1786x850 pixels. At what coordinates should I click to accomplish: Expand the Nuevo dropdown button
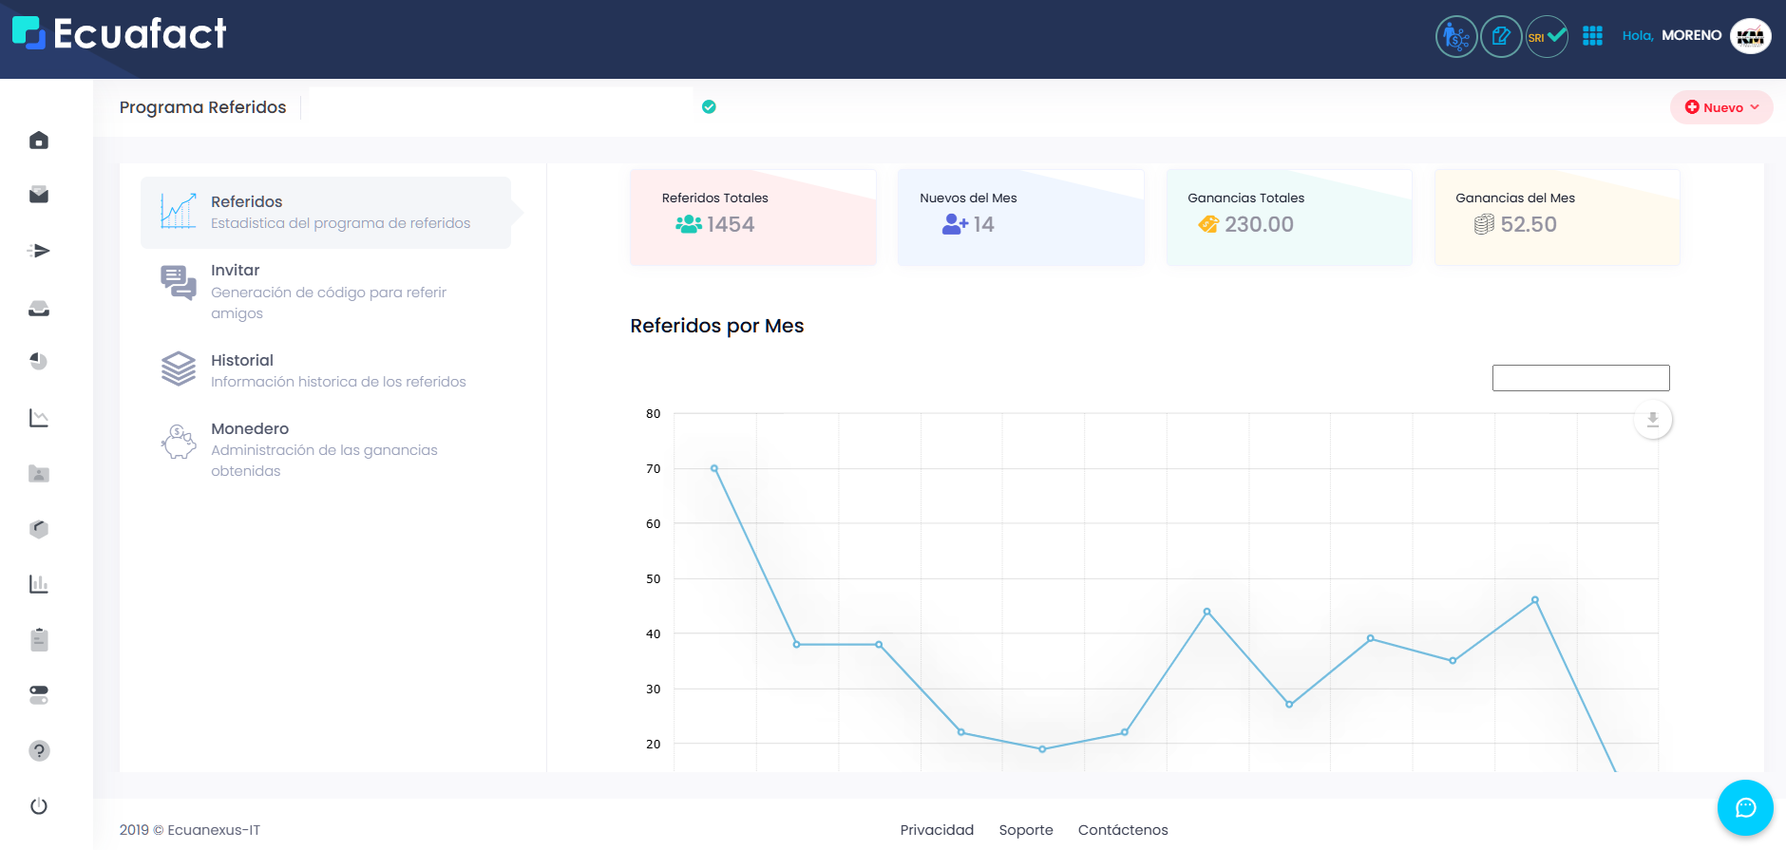1721,107
